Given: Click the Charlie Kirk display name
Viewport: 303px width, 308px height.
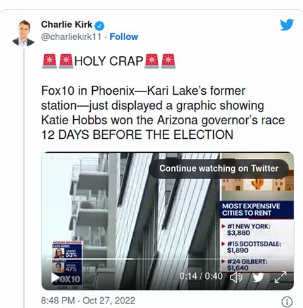Looking at the screenshot, I should pyautogui.click(x=66, y=25).
